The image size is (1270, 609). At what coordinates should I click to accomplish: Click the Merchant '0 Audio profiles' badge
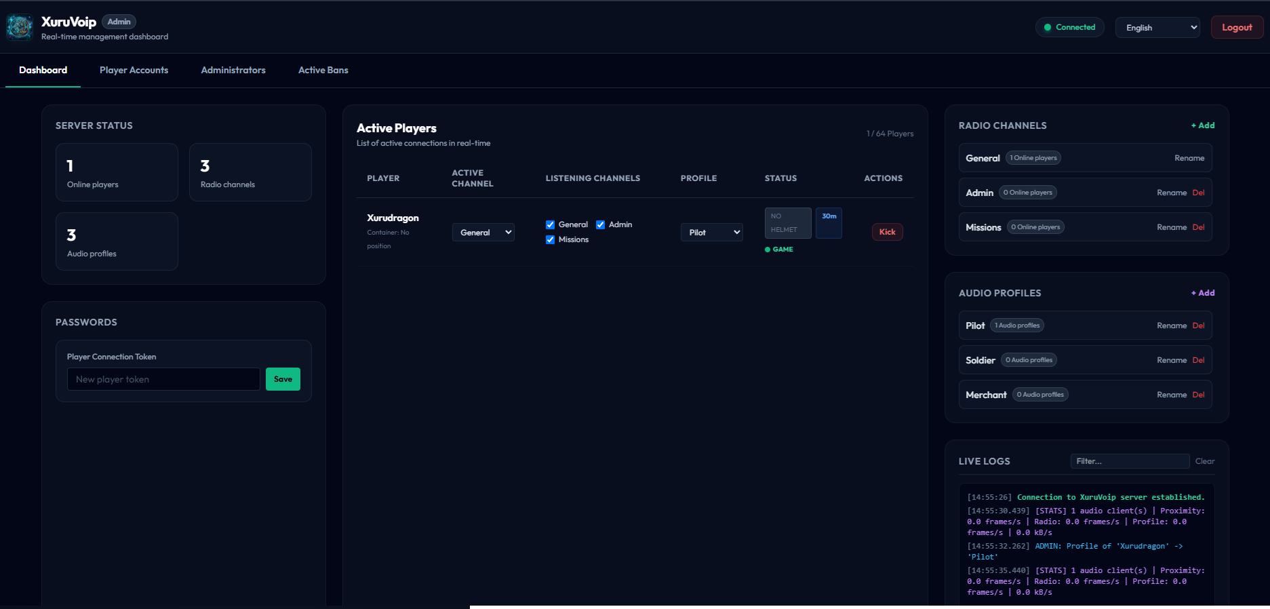[x=1040, y=395]
